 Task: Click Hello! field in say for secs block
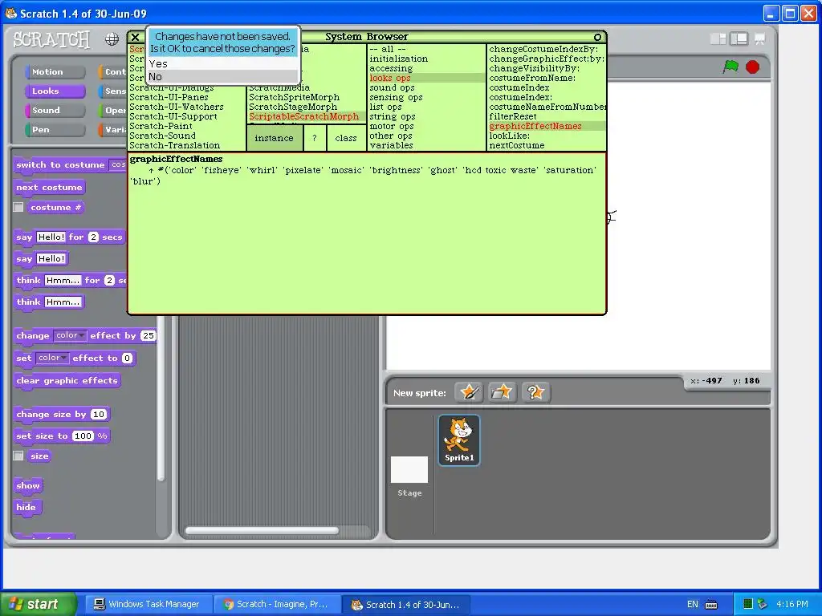coord(51,237)
